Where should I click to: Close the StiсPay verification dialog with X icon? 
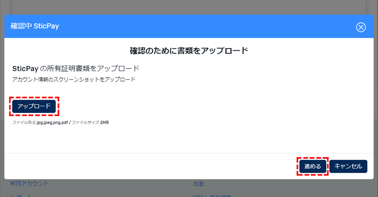pyautogui.click(x=361, y=27)
